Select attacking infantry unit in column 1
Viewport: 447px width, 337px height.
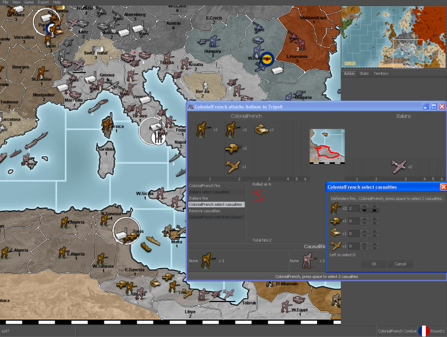coord(204,130)
